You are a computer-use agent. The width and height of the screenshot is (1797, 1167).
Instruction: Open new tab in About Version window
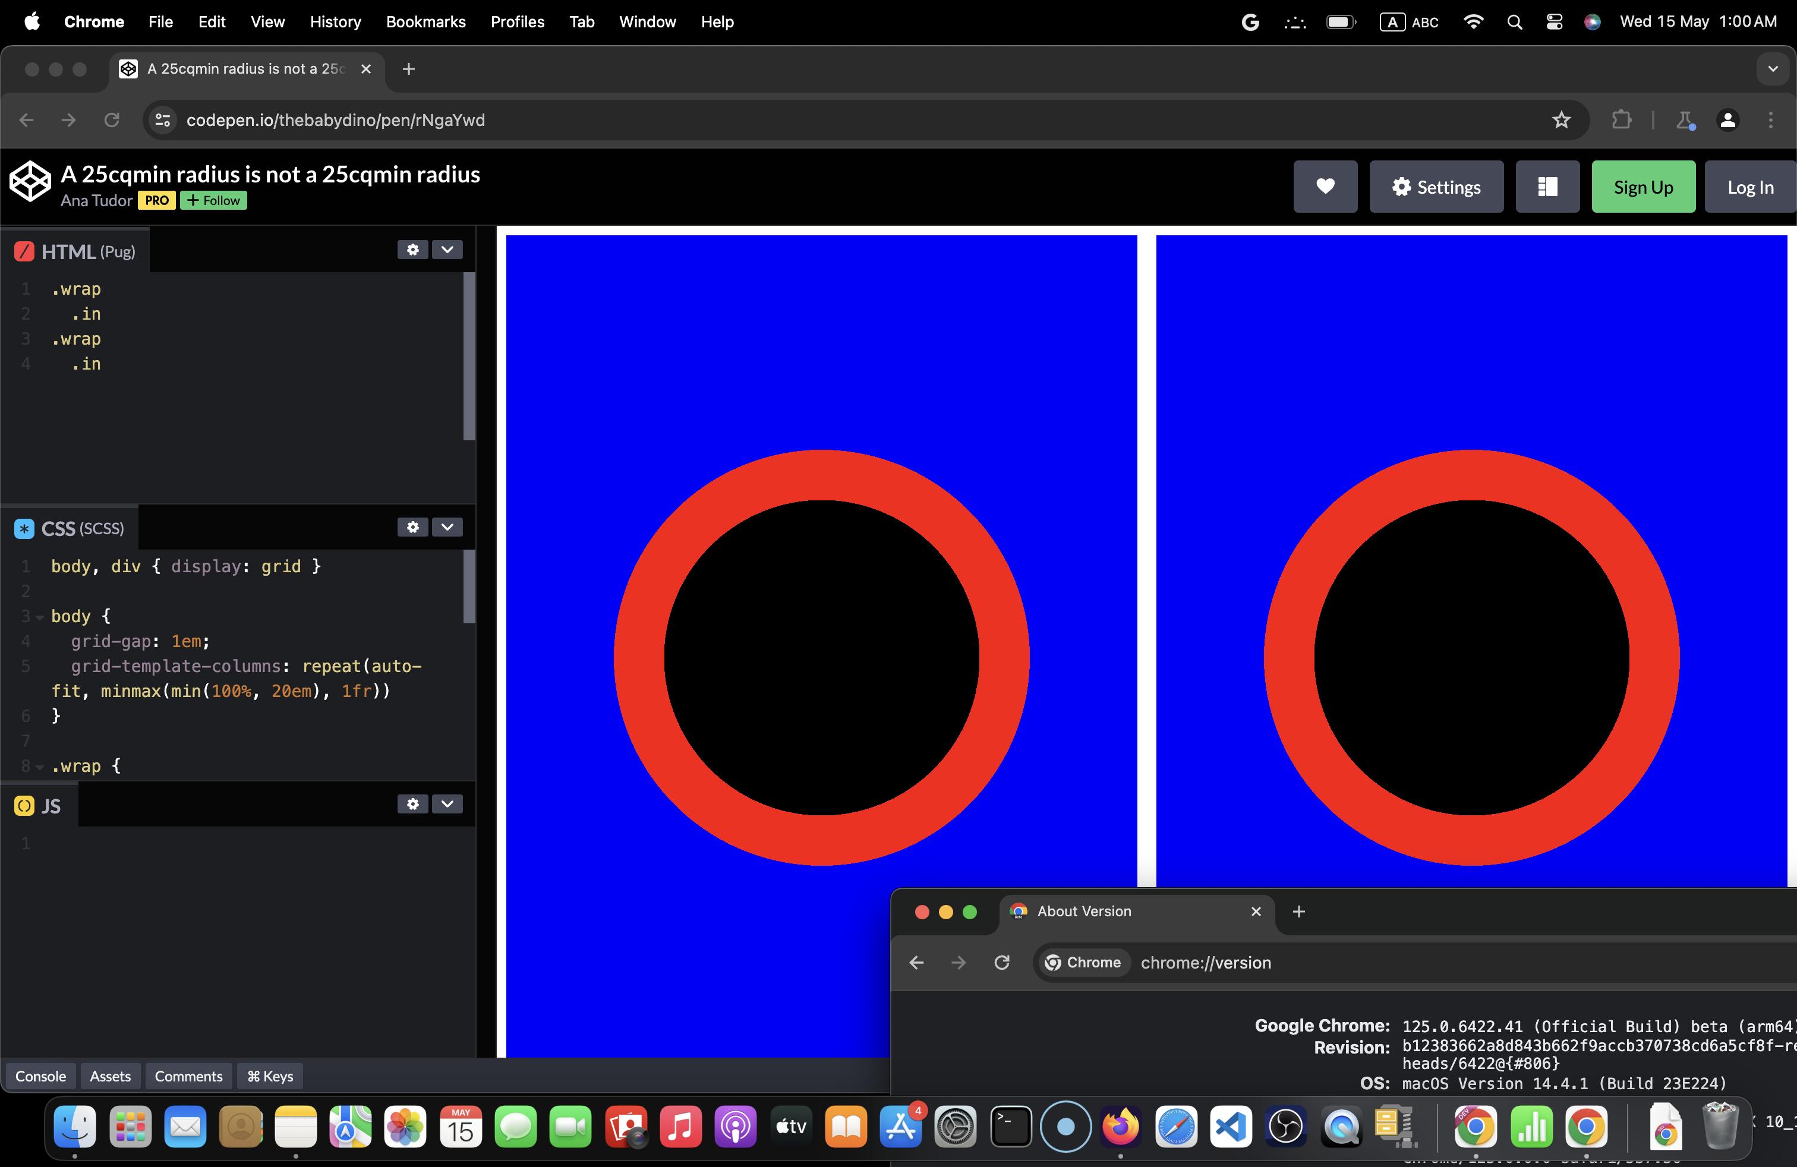point(1298,911)
